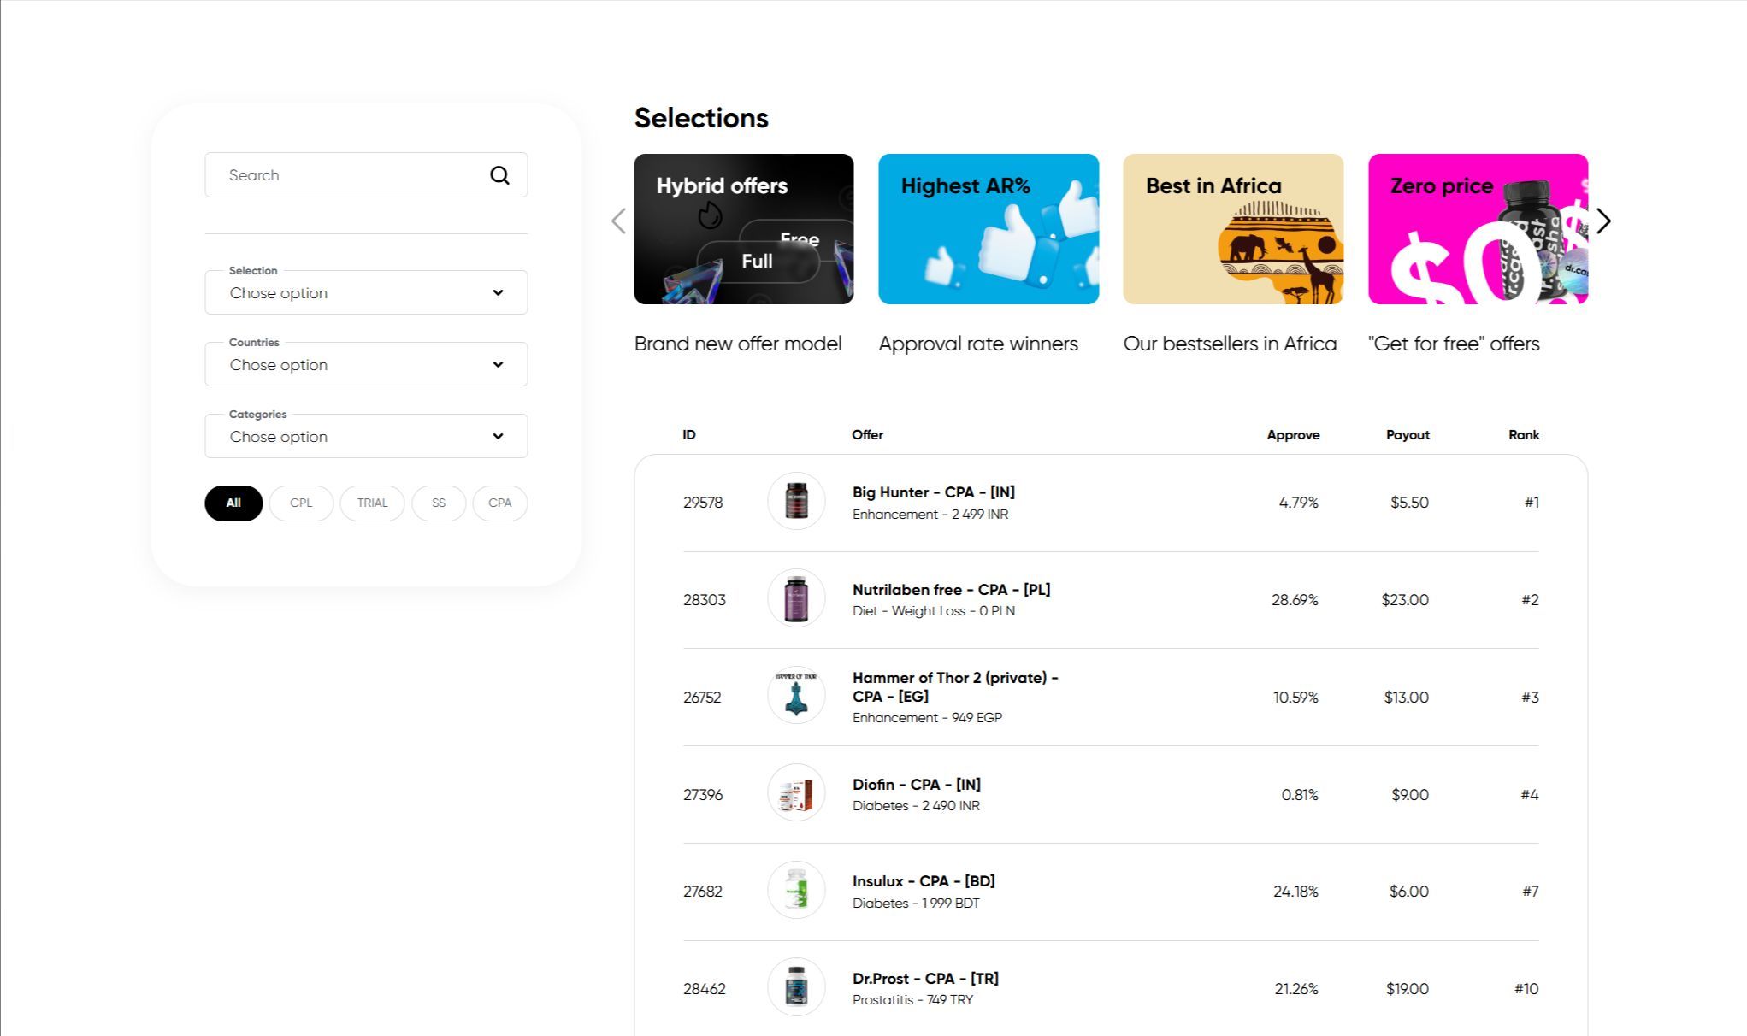Open the Highest AR% selection card
This screenshot has height=1036, width=1747.
(x=988, y=229)
